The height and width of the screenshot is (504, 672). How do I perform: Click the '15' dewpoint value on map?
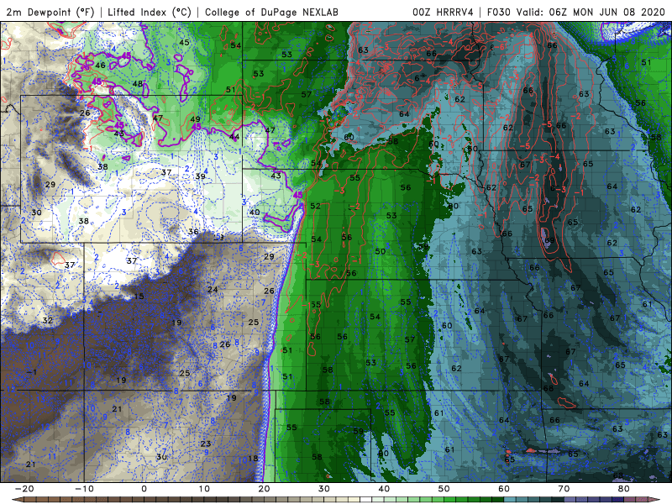pyautogui.click(x=139, y=297)
